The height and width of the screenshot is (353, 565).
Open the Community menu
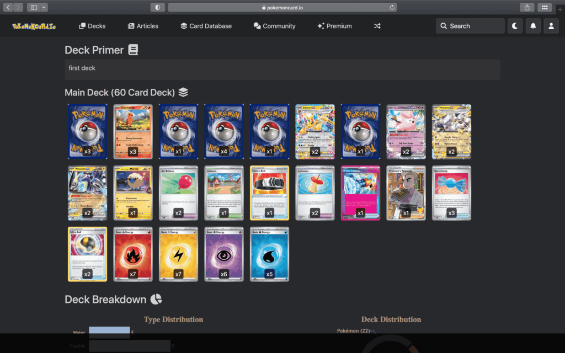pos(275,26)
